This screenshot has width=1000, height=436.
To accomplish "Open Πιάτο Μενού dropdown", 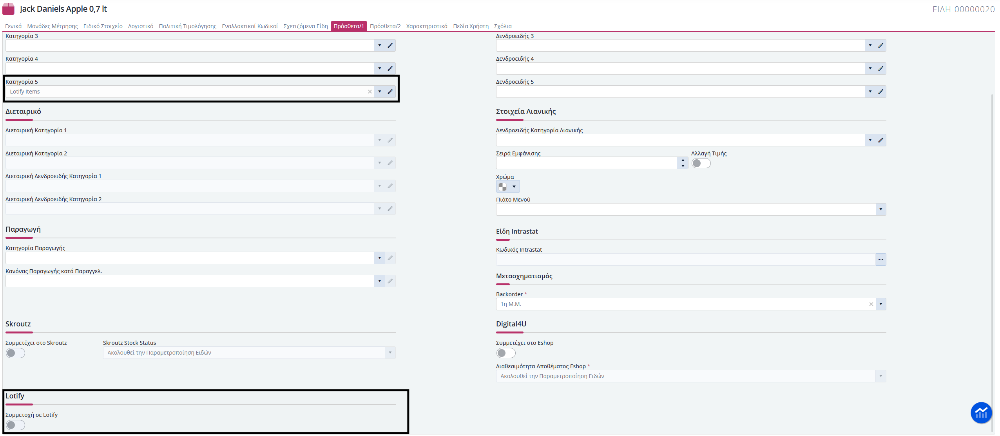I will pyautogui.click(x=881, y=209).
